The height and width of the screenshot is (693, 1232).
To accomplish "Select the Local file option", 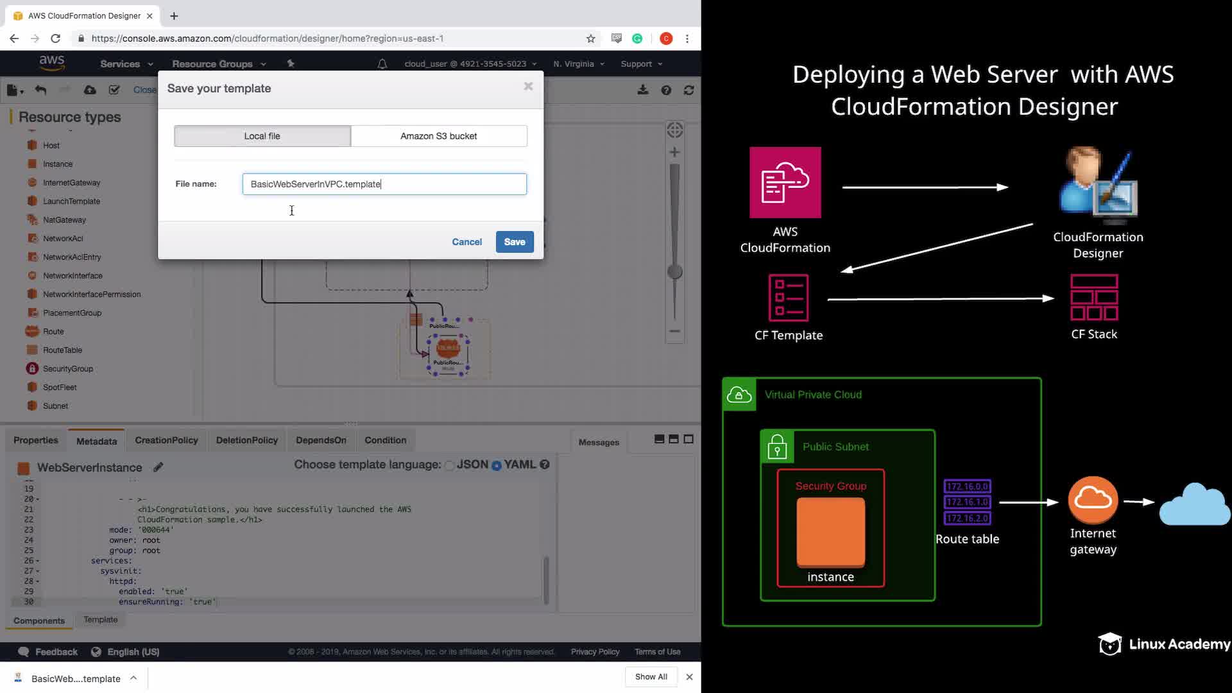I will tap(262, 136).
